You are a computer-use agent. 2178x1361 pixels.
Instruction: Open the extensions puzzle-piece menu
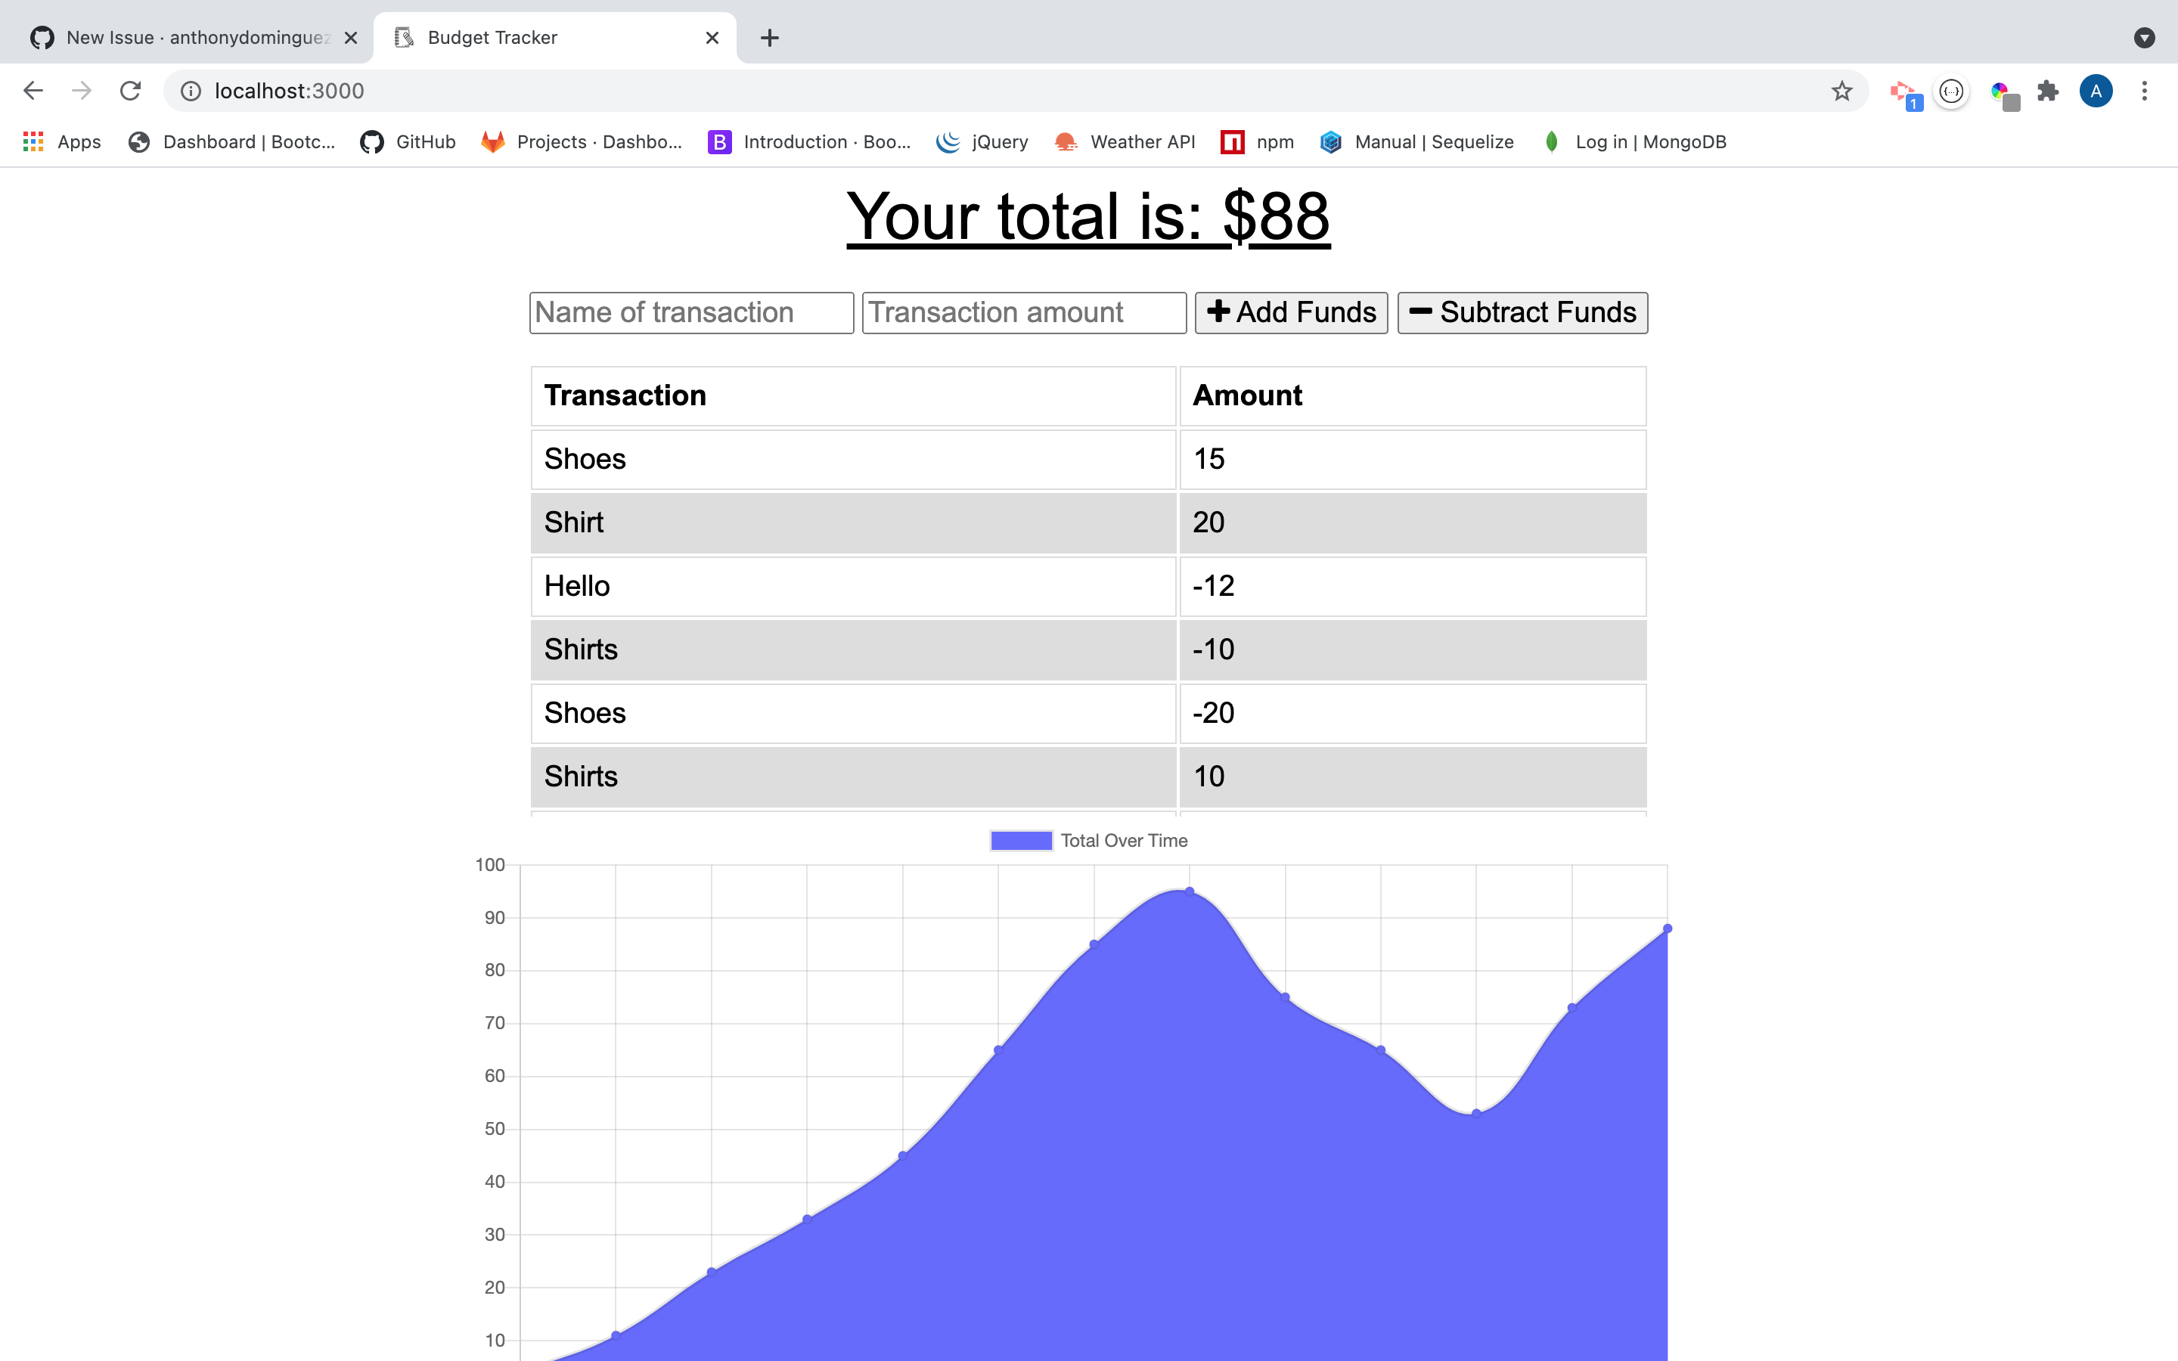click(2047, 90)
